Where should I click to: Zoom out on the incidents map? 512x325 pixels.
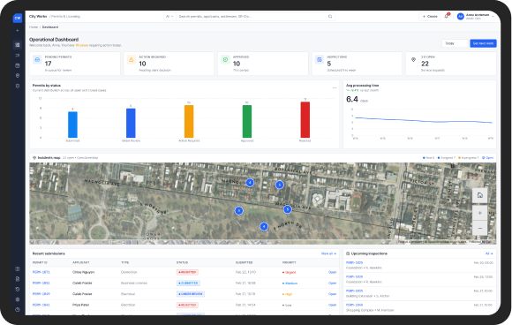(479, 228)
